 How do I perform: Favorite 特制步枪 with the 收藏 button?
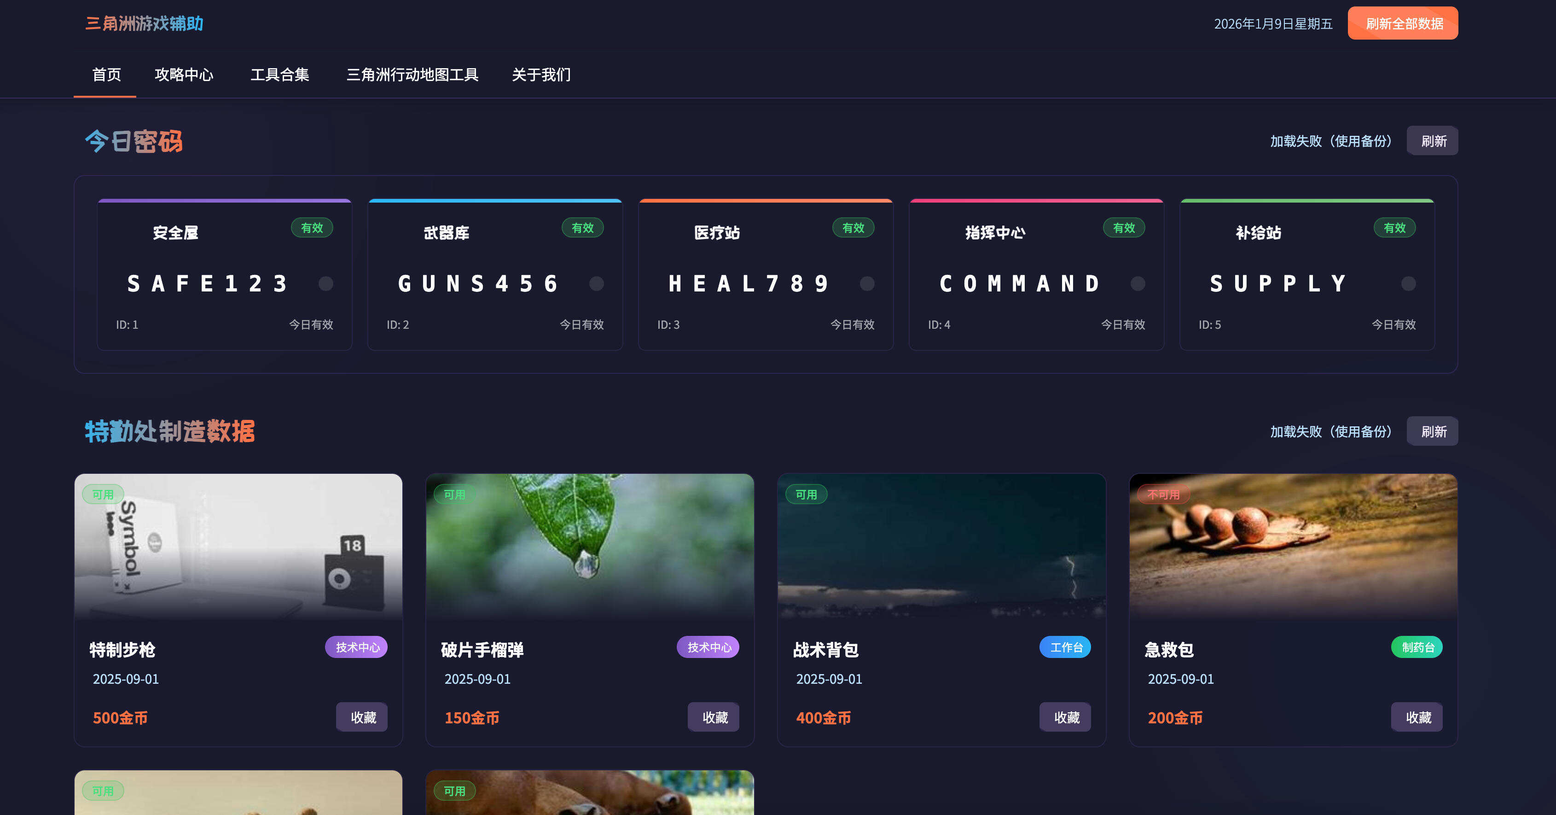(361, 717)
